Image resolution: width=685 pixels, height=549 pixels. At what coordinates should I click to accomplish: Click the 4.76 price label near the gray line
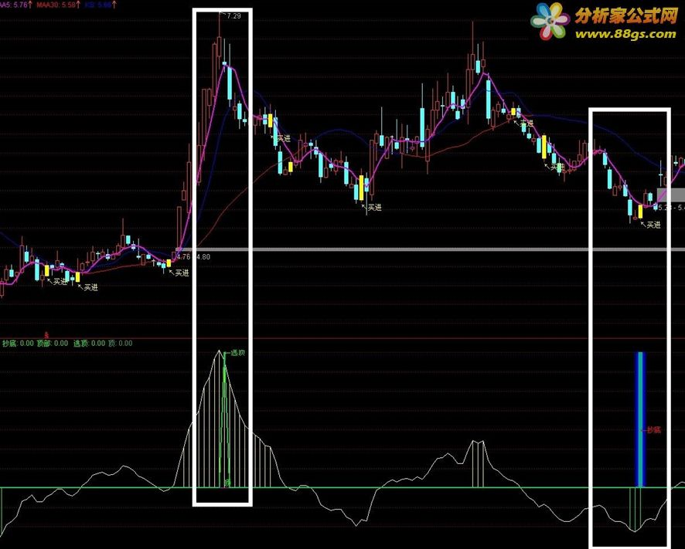pos(184,256)
